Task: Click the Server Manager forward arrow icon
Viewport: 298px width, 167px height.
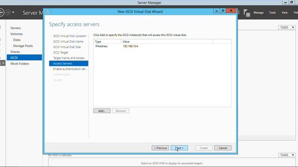Action: coord(8,13)
